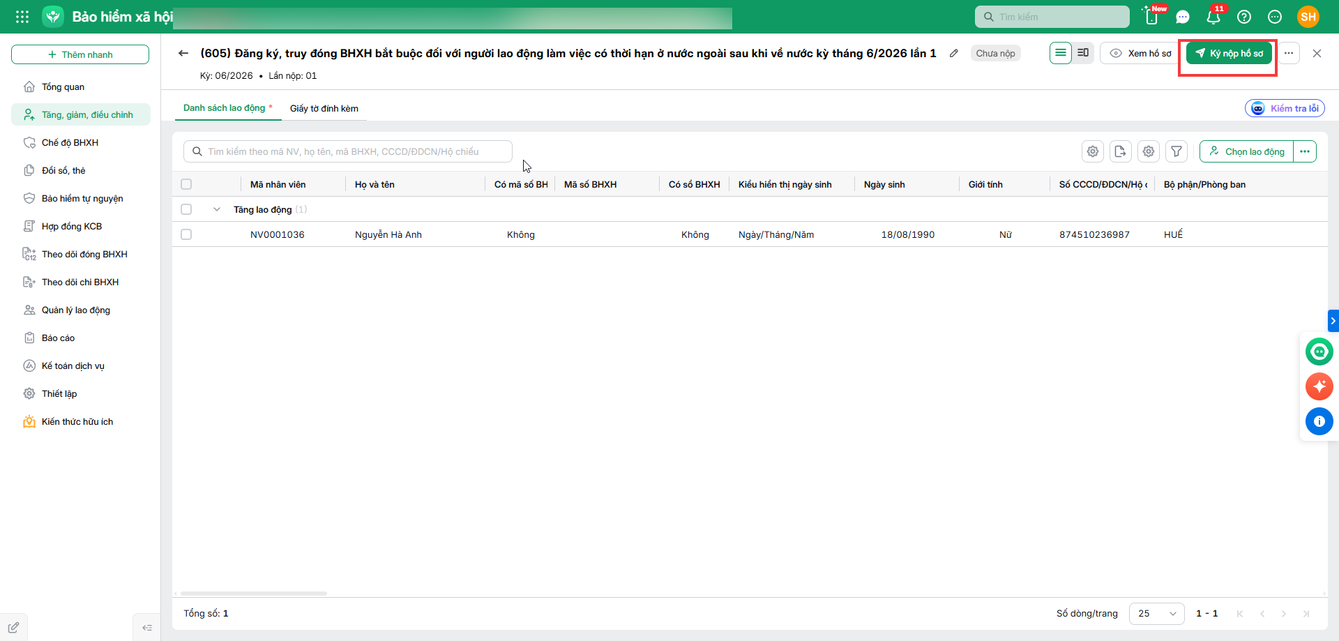Click the birth date 18/08/1990
This screenshot has height=641, width=1339.
tap(908, 234)
